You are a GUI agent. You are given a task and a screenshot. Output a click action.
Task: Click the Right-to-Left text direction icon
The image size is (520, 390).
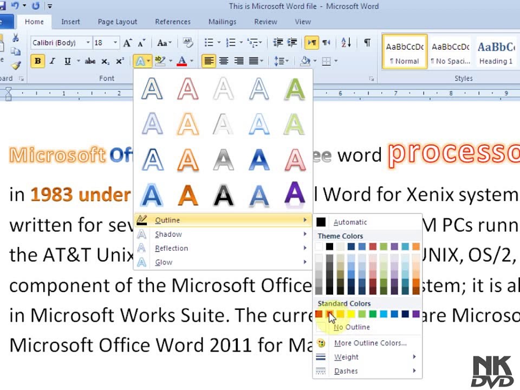point(326,42)
